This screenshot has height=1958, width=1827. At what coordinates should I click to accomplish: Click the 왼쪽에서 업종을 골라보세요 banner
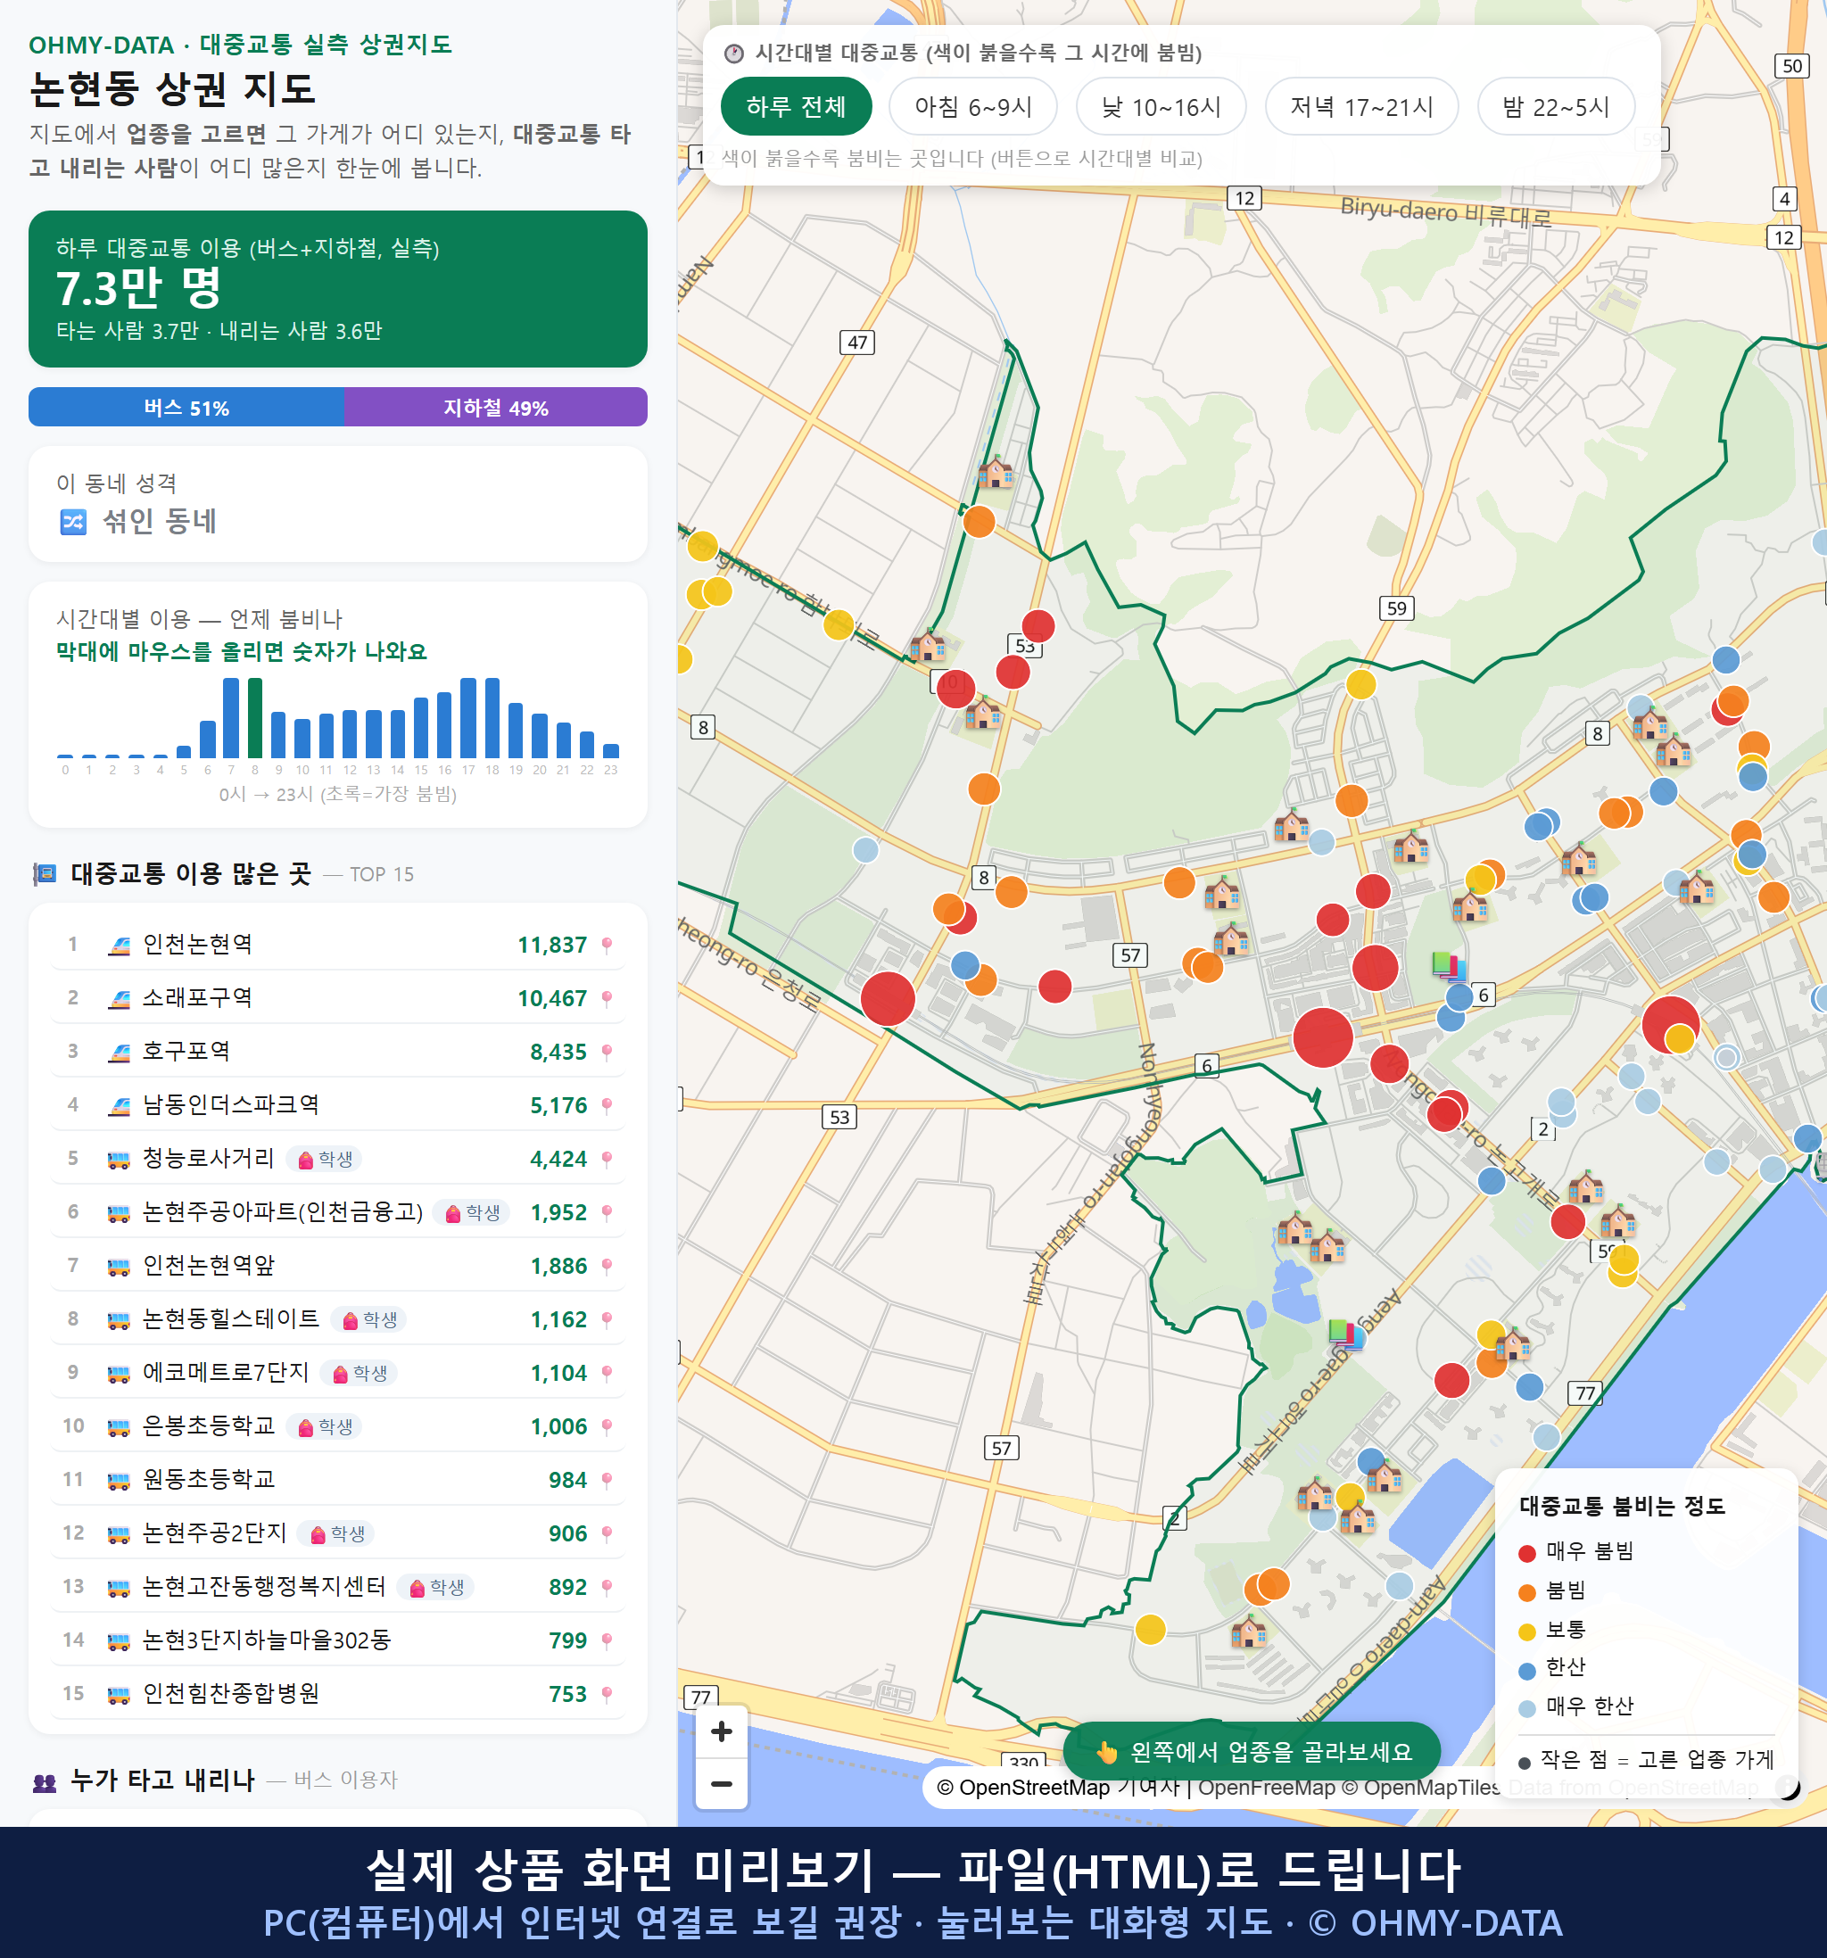point(1252,1751)
